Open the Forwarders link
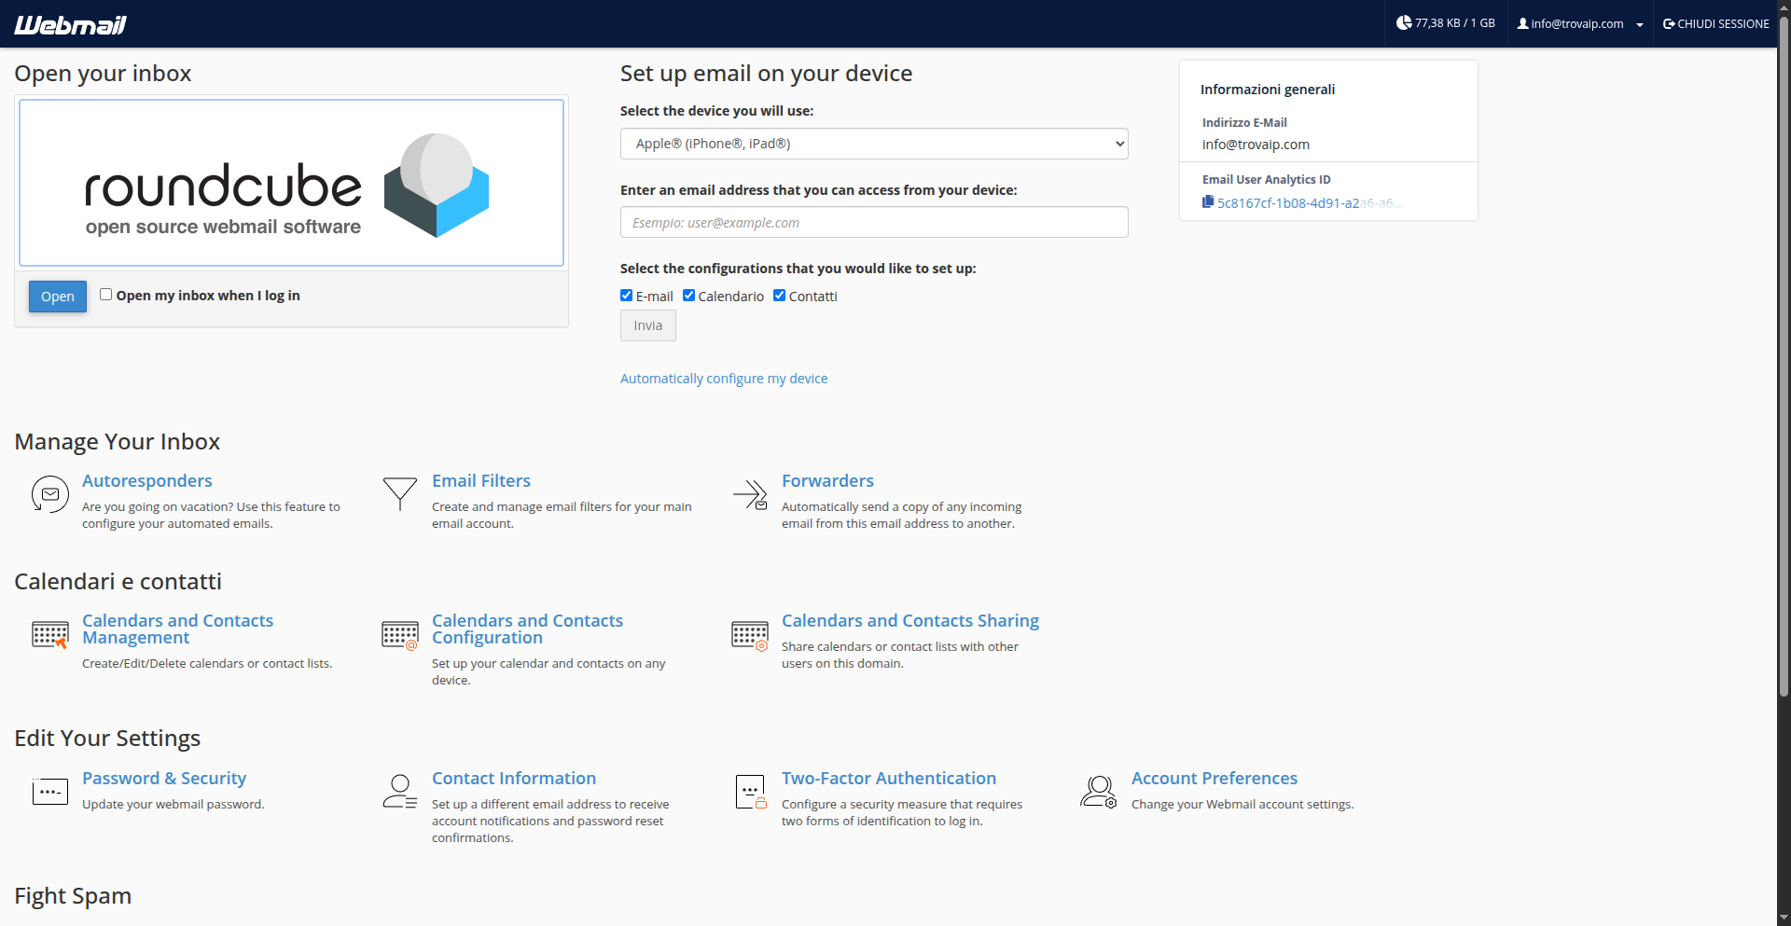 (x=827, y=481)
